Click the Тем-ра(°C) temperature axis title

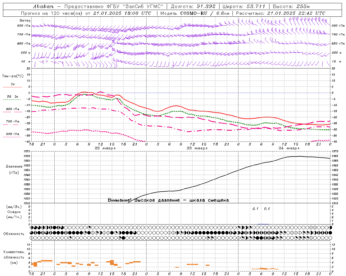tap(13, 76)
